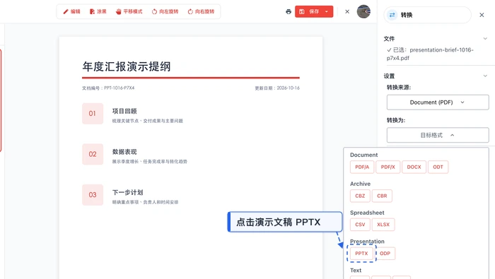Screen dimensions: 495x279
Task: Collapse the 设置 section
Action: click(485, 76)
